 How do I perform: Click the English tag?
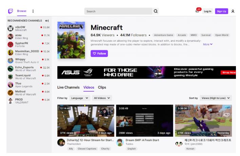(x=132, y=149)
